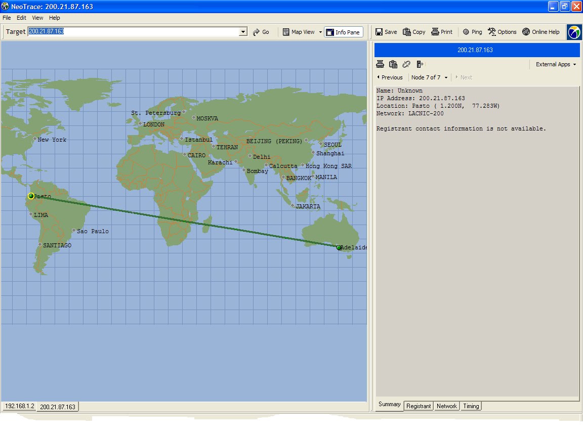
Task: Switch to the Registrant tab
Action: [x=418, y=406]
